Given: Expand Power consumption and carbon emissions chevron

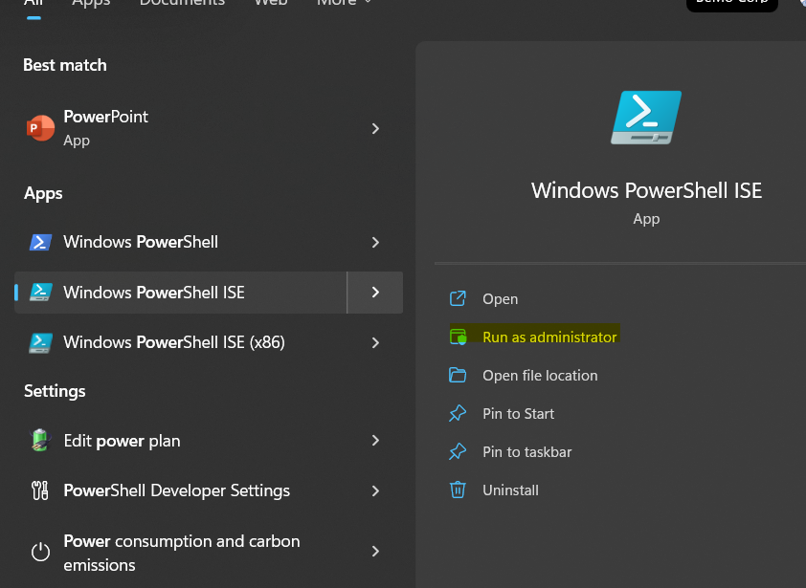Looking at the screenshot, I should (376, 551).
